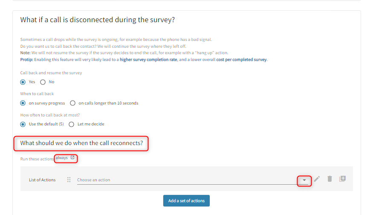Click the List of Actions label
Image resolution: width=370 pixels, height=215 pixels.
(42, 180)
